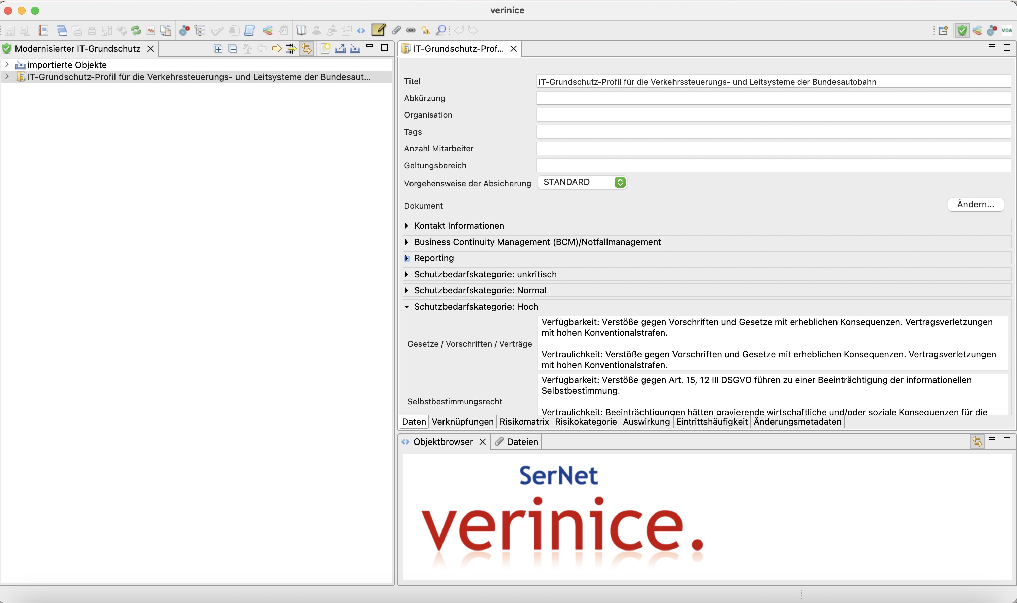Expand the Kontakt Informationen section
Image resolution: width=1017 pixels, height=603 pixels.
tap(407, 225)
